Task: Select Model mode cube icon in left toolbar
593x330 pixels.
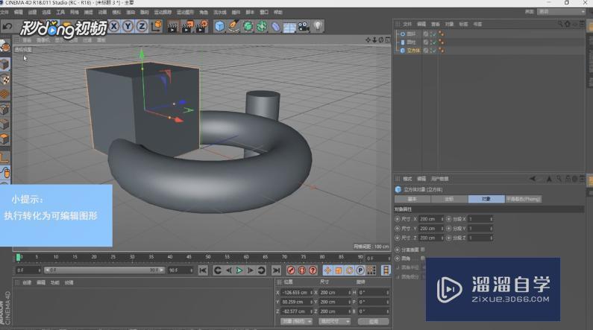Action: pyautogui.click(x=5, y=64)
